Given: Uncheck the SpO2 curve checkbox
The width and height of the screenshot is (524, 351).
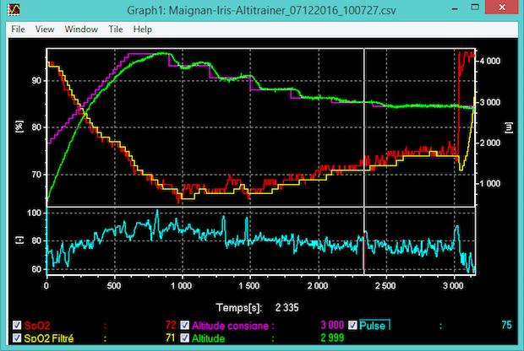Looking at the screenshot, I should point(18,325).
